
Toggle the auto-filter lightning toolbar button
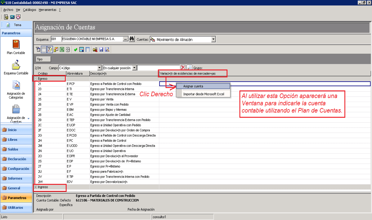click(x=50, y=49)
